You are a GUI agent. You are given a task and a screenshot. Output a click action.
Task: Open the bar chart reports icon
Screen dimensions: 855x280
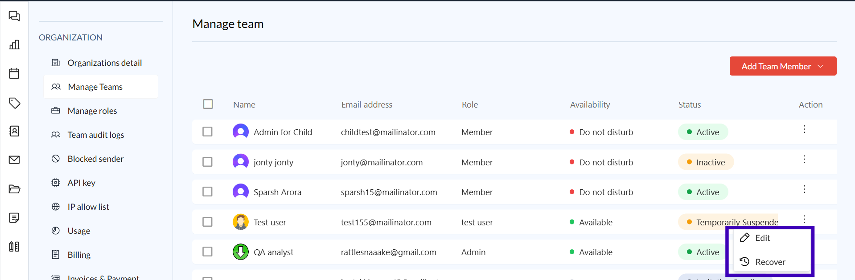14,44
